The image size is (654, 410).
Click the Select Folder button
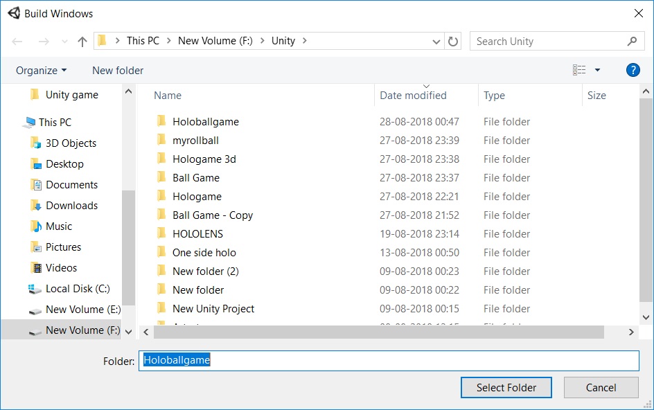(x=506, y=388)
